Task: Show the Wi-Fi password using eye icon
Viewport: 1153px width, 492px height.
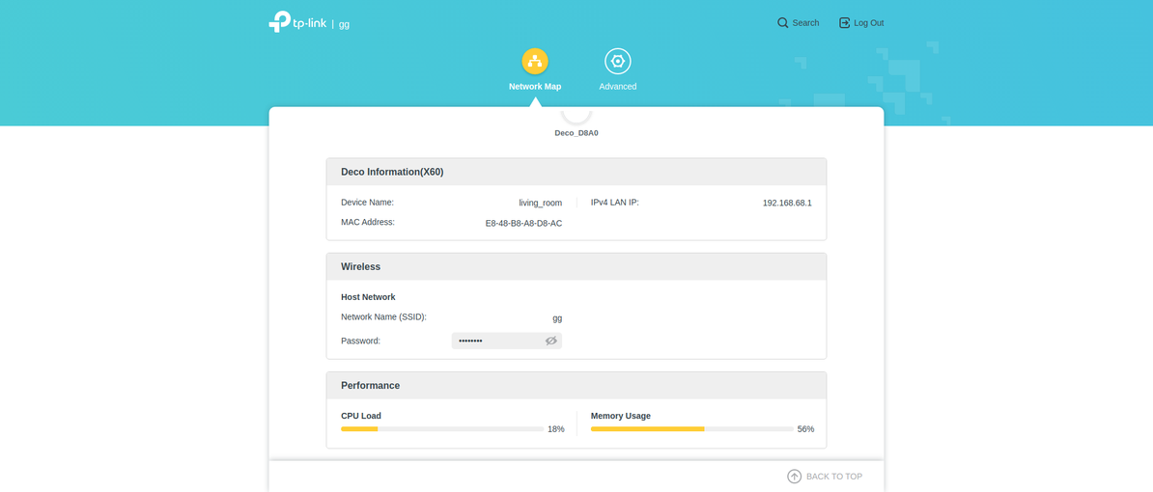Action: click(551, 341)
